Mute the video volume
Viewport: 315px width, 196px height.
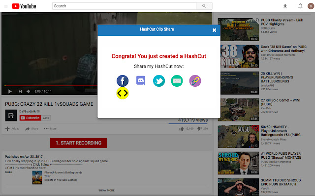coord(29,92)
